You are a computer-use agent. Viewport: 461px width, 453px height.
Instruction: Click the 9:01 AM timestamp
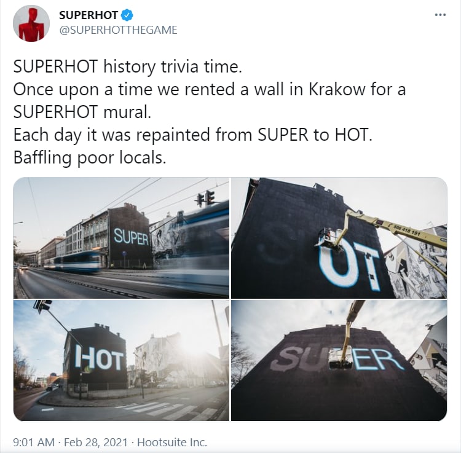click(34, 442)
